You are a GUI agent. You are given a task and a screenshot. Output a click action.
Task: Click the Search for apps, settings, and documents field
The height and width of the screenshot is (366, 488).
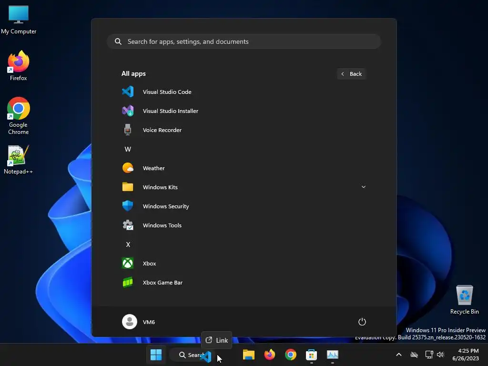pos(244,41)
